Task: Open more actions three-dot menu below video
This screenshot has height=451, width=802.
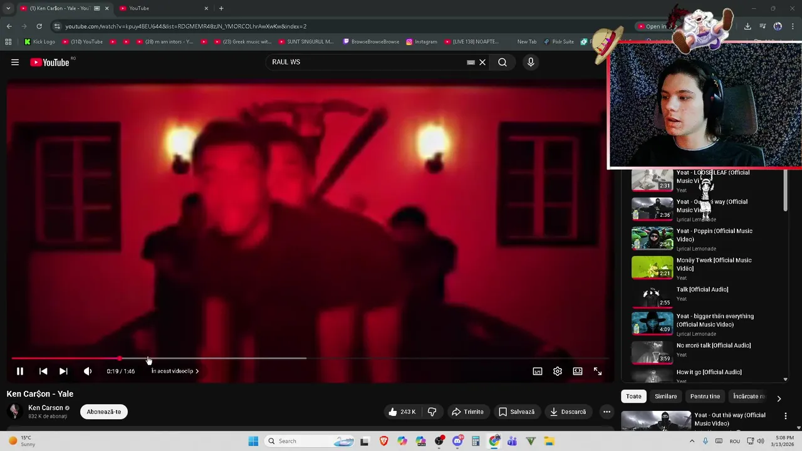Action: tap(607, 412)
